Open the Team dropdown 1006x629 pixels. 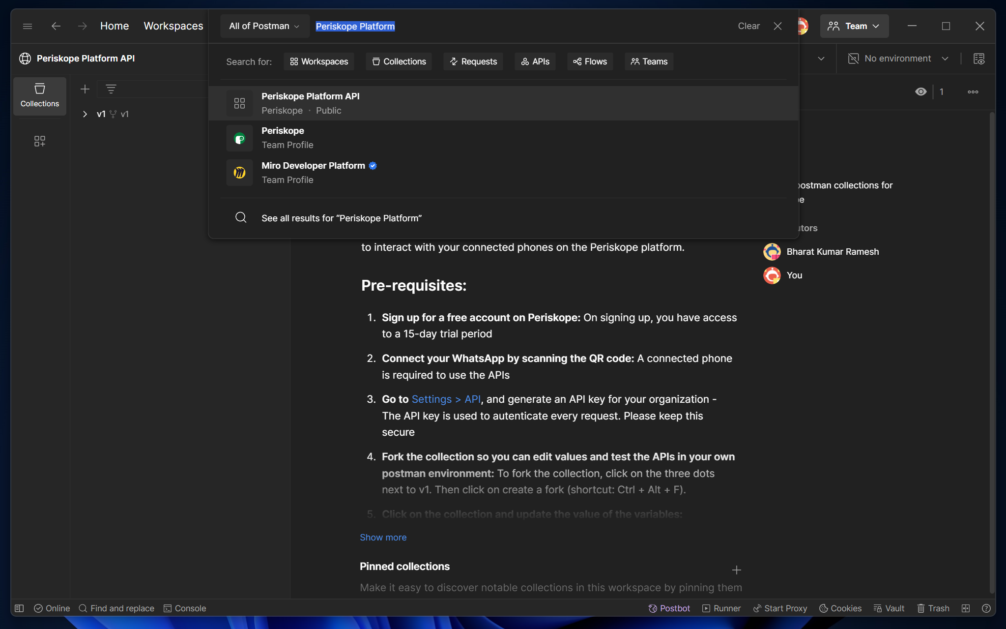(x=854, y=26)
